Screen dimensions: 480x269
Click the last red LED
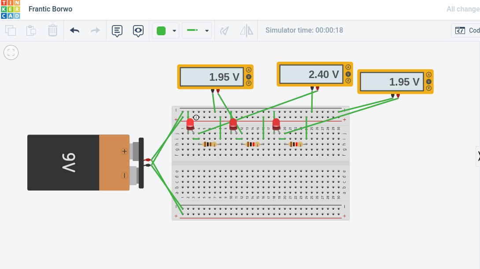276,124
